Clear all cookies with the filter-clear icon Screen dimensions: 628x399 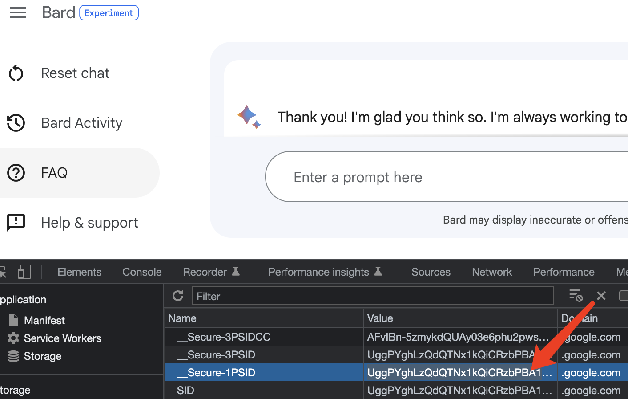coord(576,296)
